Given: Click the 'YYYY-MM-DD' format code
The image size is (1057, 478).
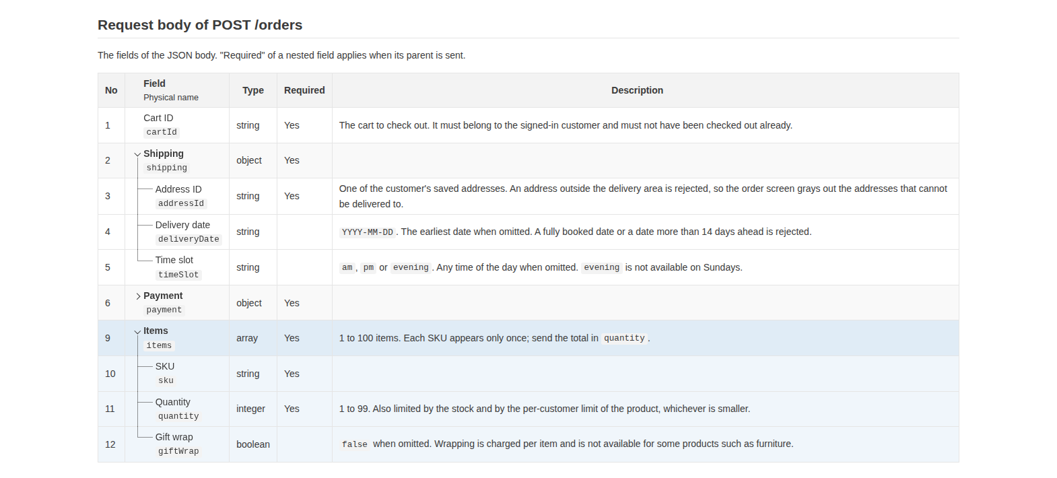Looking at the screenshot, I should click(x=368, y=232).
